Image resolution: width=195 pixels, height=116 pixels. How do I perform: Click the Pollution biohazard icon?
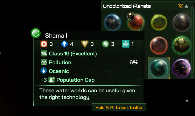tap(44, 62)
